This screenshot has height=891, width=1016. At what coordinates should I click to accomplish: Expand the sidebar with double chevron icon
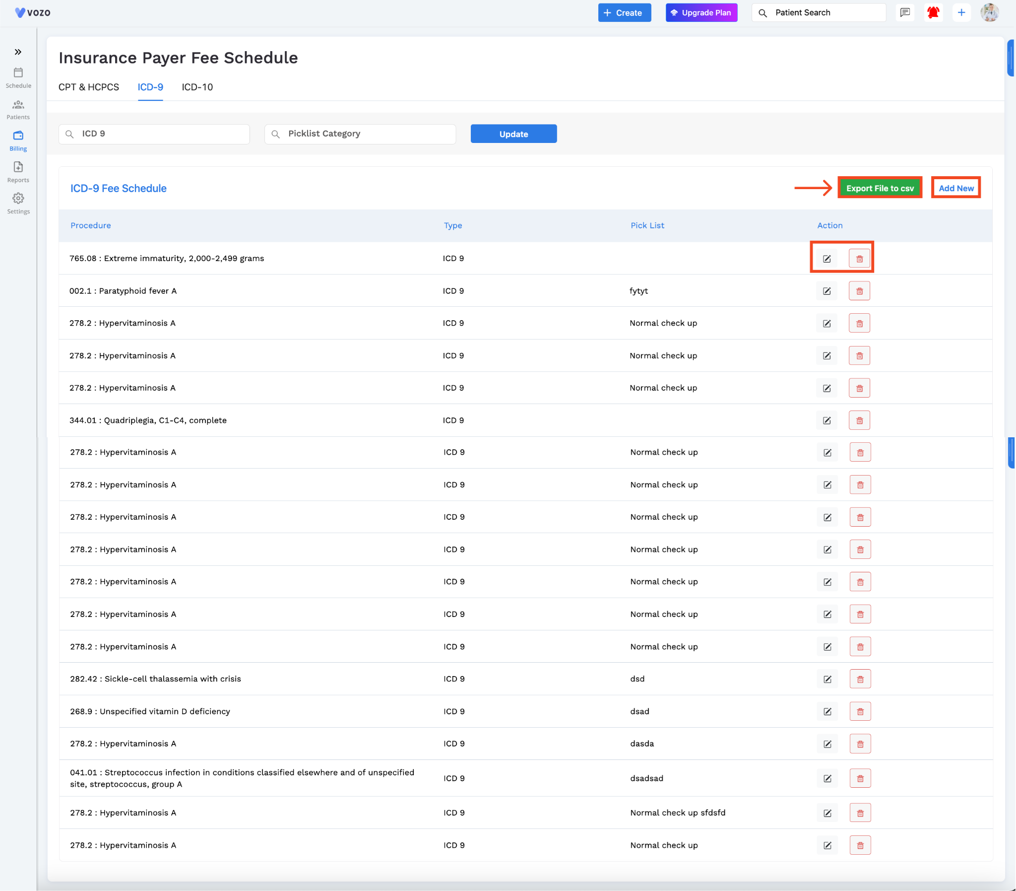pos(18,52)
